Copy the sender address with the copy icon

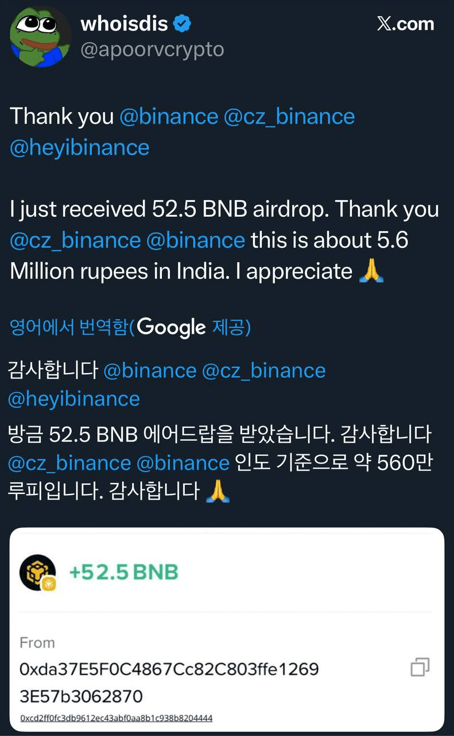(x=420, y=668)
